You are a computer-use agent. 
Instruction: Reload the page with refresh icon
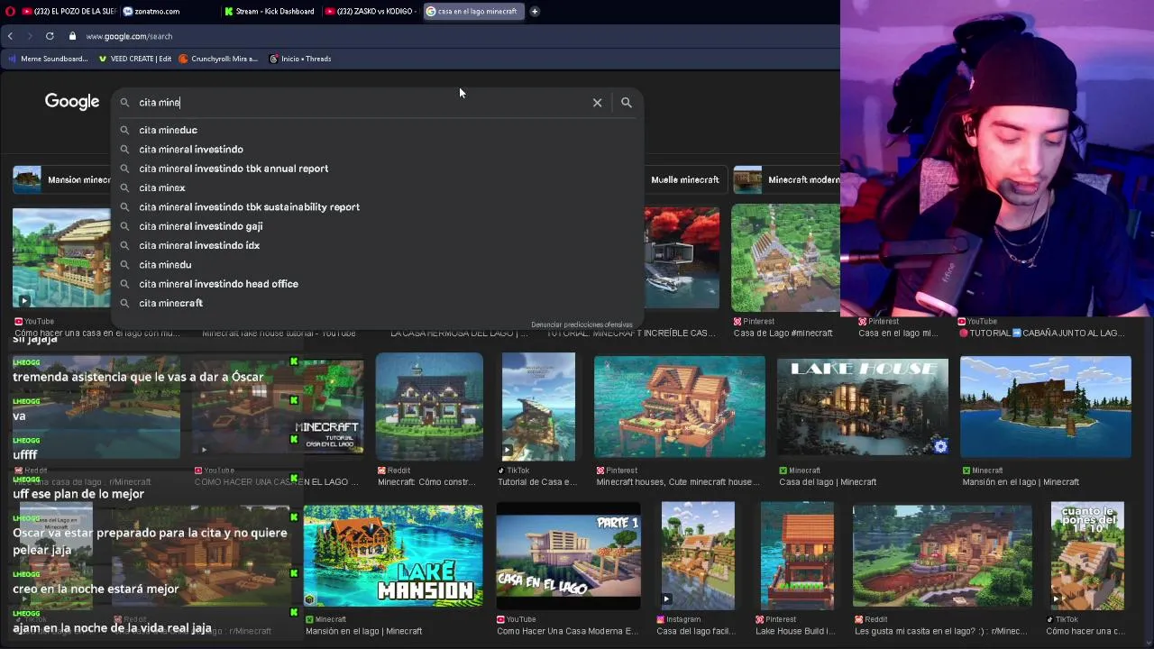coord(50,36)
